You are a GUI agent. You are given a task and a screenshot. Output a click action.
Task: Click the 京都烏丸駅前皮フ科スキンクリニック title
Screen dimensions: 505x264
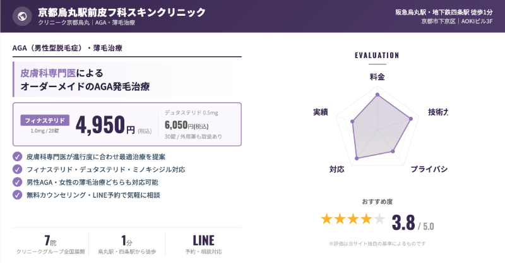121,12
